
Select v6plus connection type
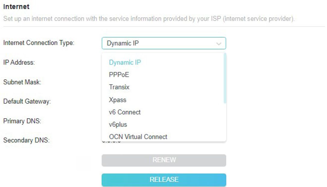click(118, 124)
